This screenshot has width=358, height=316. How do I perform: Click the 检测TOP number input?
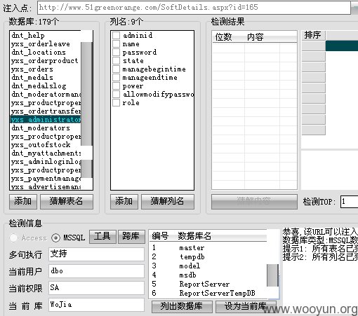coord(350,201)
